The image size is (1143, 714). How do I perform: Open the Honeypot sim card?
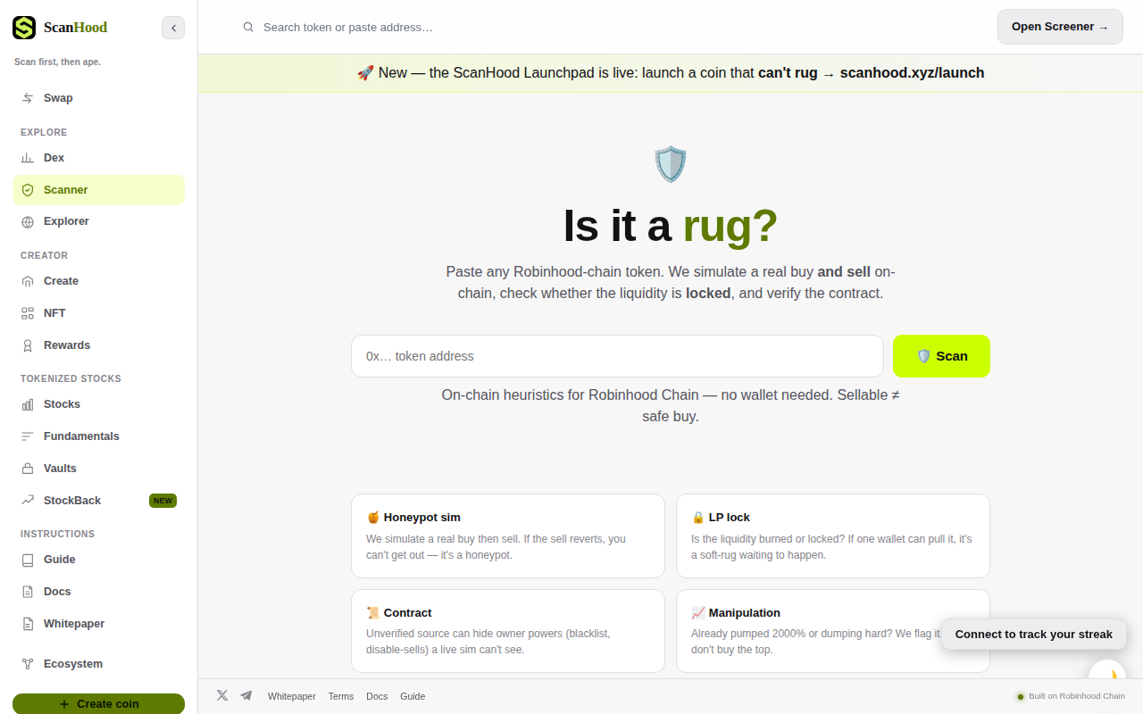[x=508, y=535]
